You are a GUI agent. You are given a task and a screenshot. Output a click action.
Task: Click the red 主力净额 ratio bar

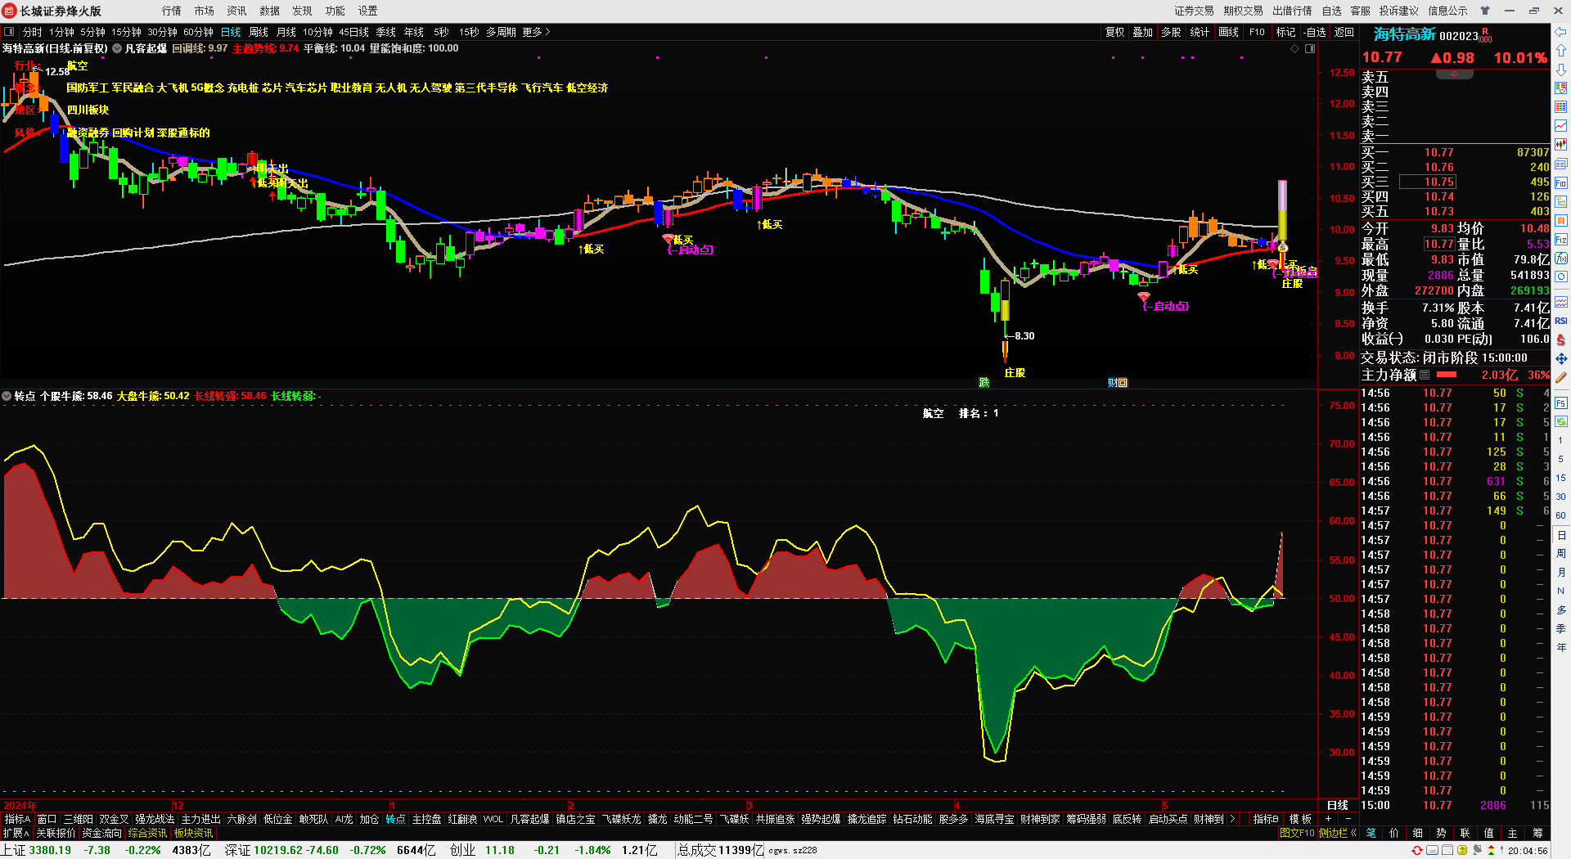(1447, 375)
